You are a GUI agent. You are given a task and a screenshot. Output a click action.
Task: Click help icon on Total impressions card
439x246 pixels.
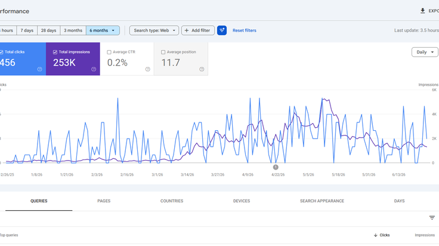(x=94, y=69)
